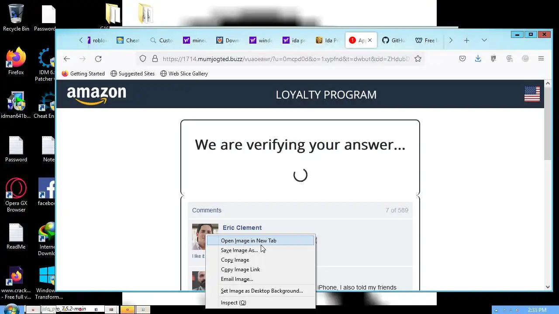Open the Windows Start button

[x=12, y=309]
